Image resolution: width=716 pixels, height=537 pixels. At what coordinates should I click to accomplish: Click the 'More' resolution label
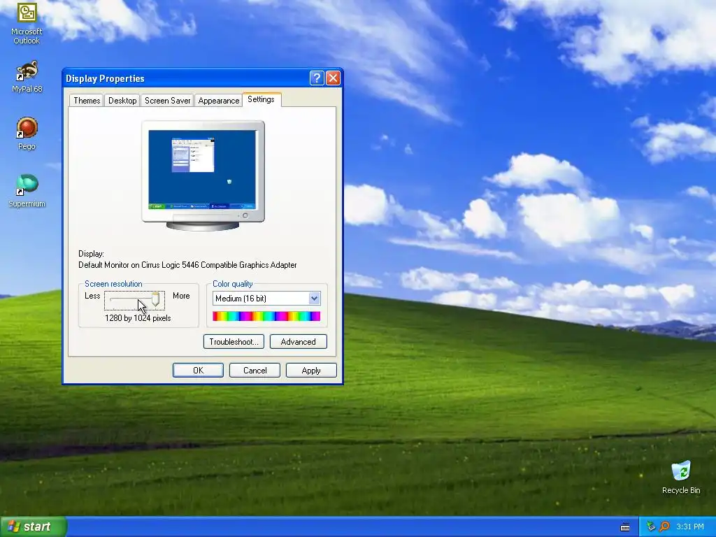tap(181, 296)
